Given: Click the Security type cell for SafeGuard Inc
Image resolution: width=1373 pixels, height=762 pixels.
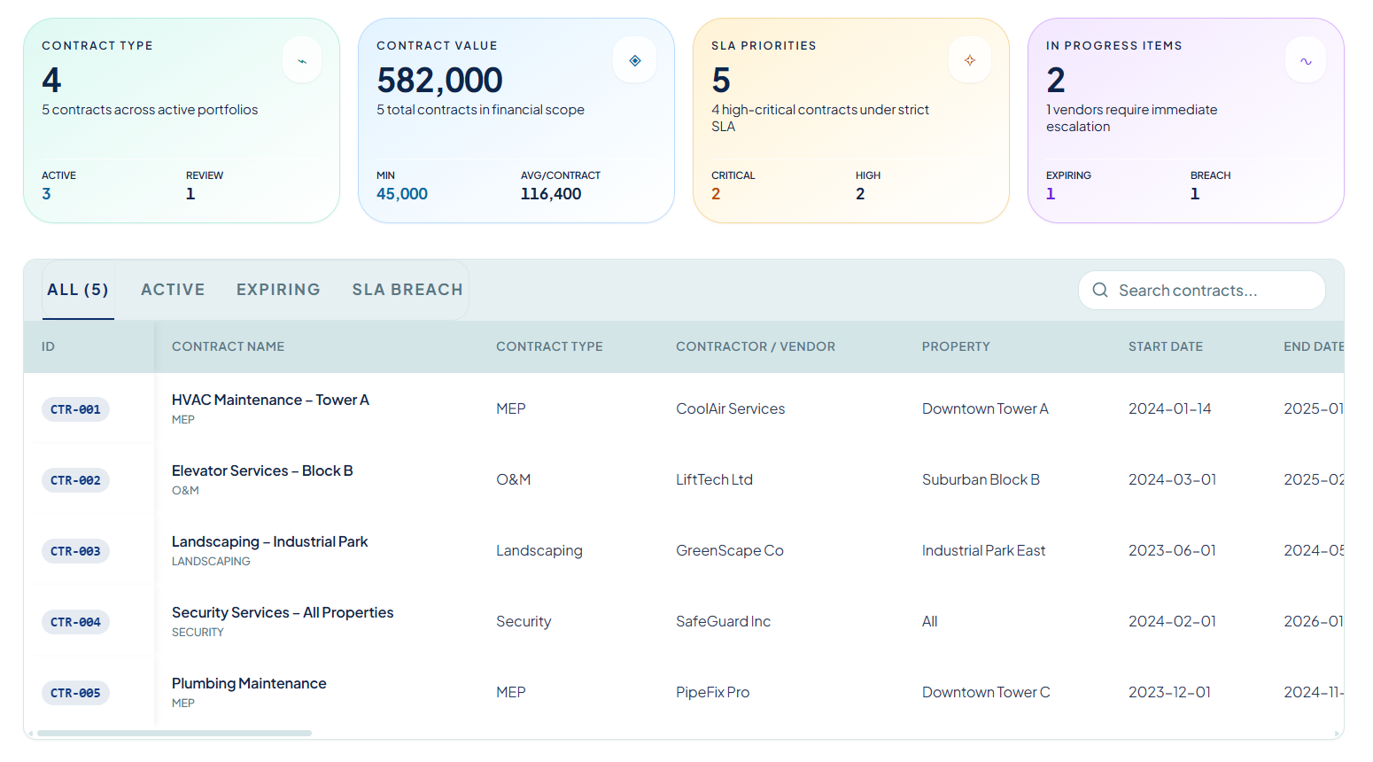Looking at the screenshot, I should coord(524,621).
